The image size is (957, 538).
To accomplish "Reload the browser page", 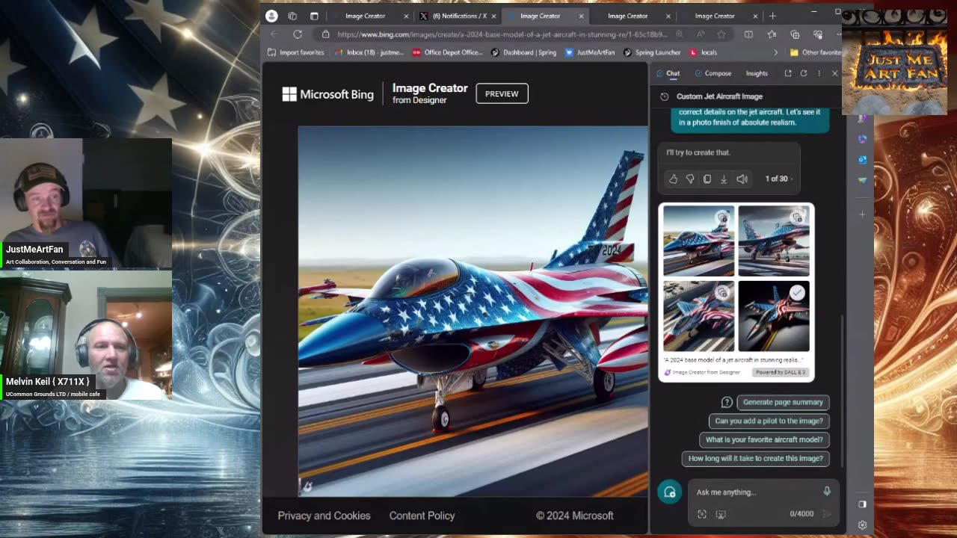I will [298, 34].
